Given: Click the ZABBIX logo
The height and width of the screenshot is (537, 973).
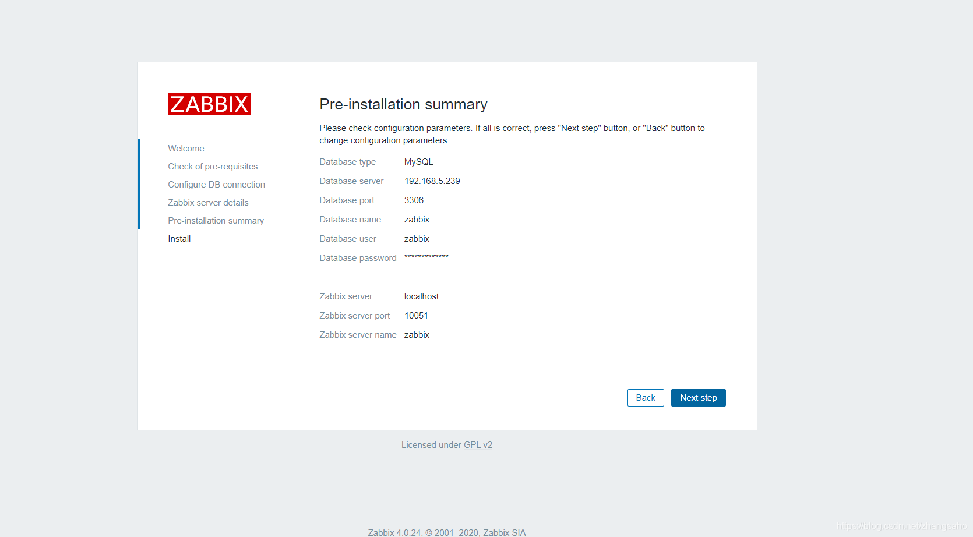Looking at the screenshot, I should 209,104.
